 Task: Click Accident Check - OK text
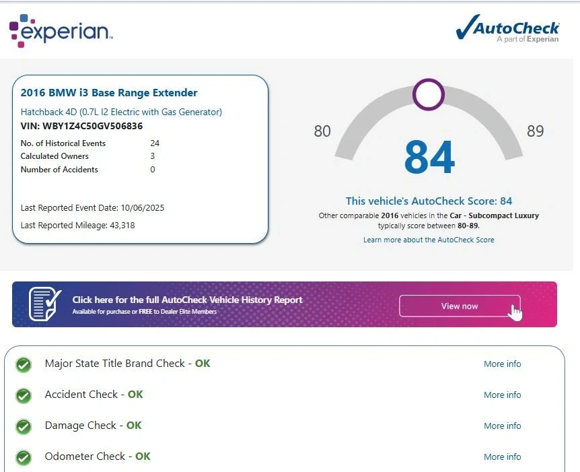[94, 395]
